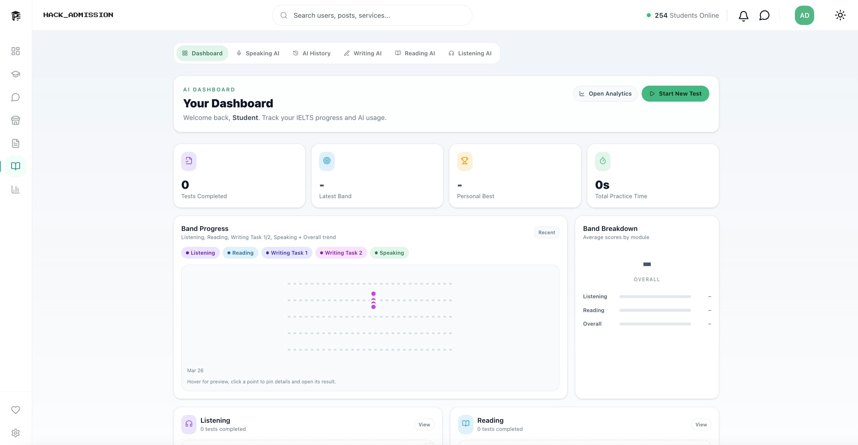This screenshot has width=858, height=445.
Task: Open the chat bubble icon in the sidebar
Action: (x=16, y=97)
